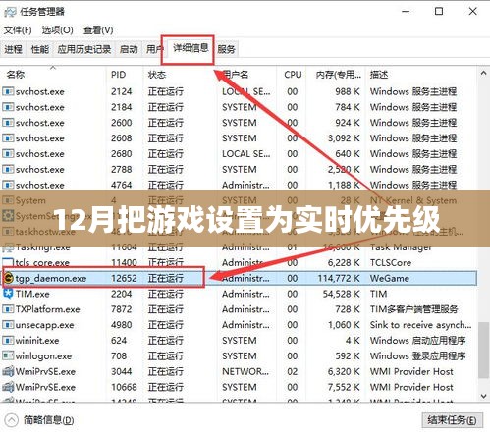Screen dimensions: 490x437
Task: Click the WeGame description cell
Action: (x=390, y=278)
